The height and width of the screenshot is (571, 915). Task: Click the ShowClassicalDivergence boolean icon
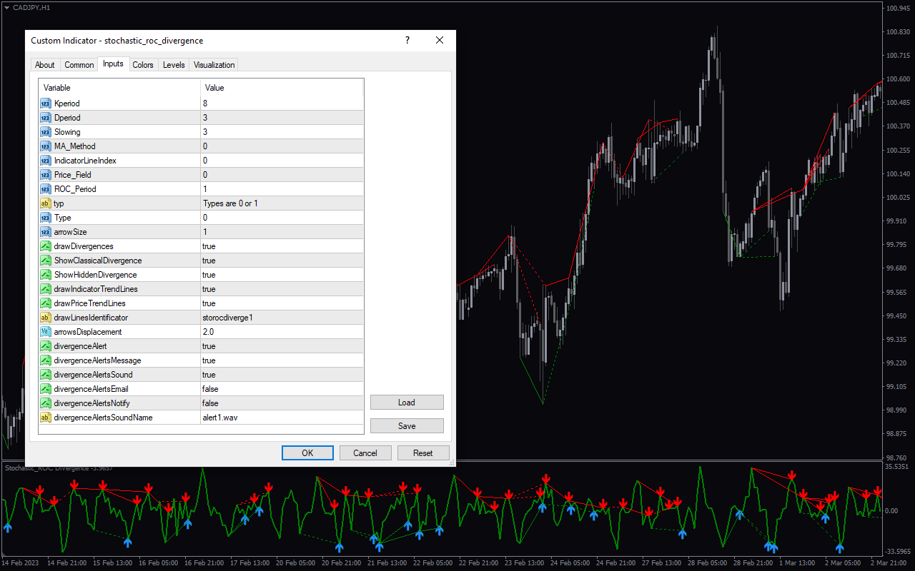(x=46, y=261)
